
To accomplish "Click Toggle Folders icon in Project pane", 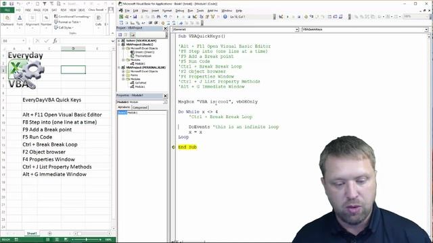I will click(133, 34).
